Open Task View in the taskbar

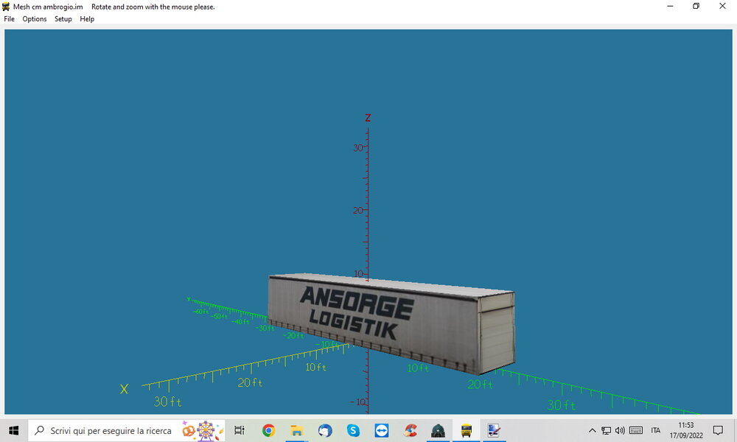[240, 430]
